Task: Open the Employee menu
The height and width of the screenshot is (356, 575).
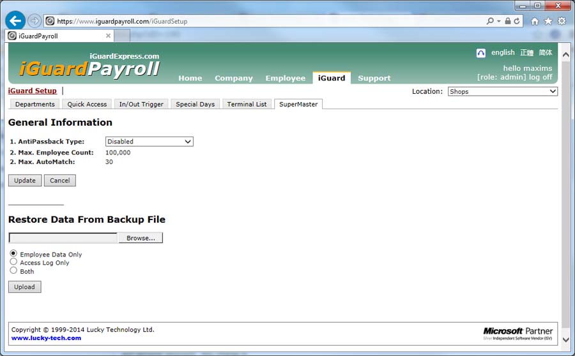Action: tap(286, 78)
